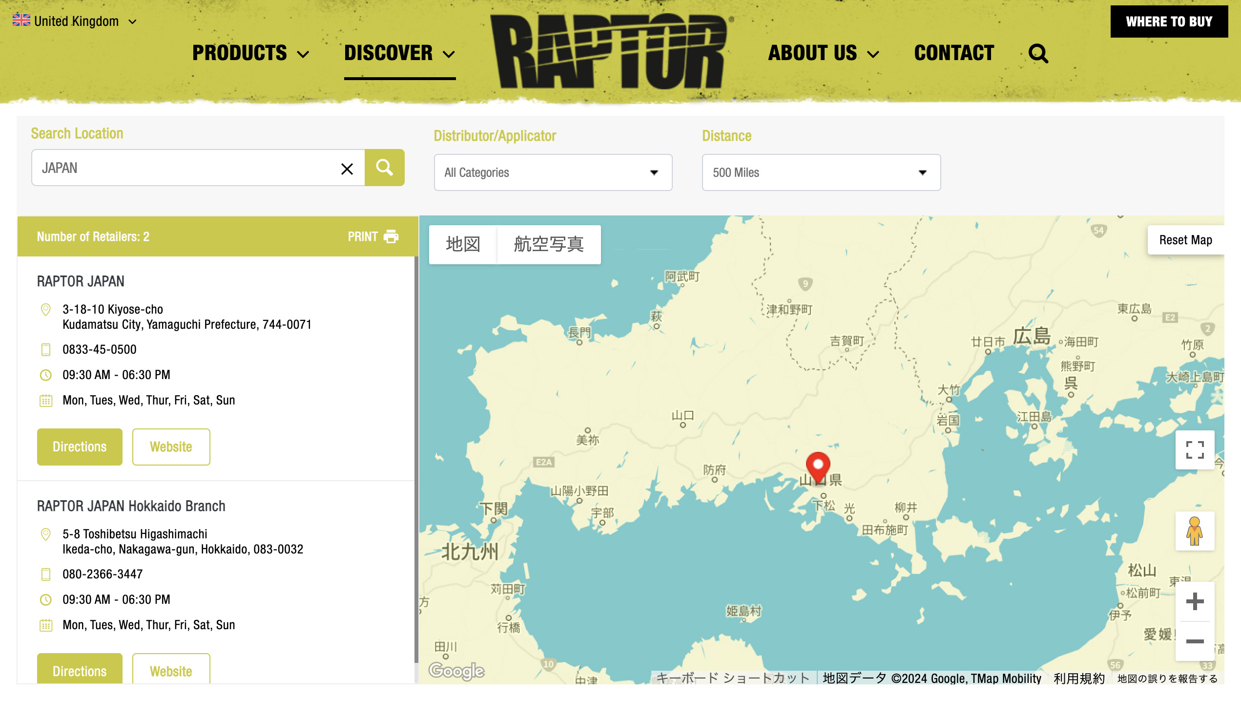
Task: Click the WHERE TO BUY button
Action: pyautogui.click(x=1169, y=21)
